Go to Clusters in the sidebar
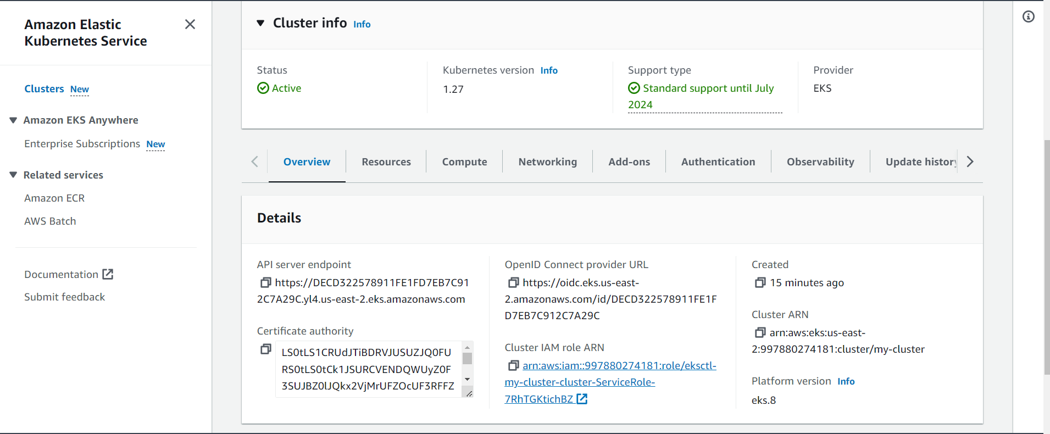1050x434 pixels. pos(44,89)
